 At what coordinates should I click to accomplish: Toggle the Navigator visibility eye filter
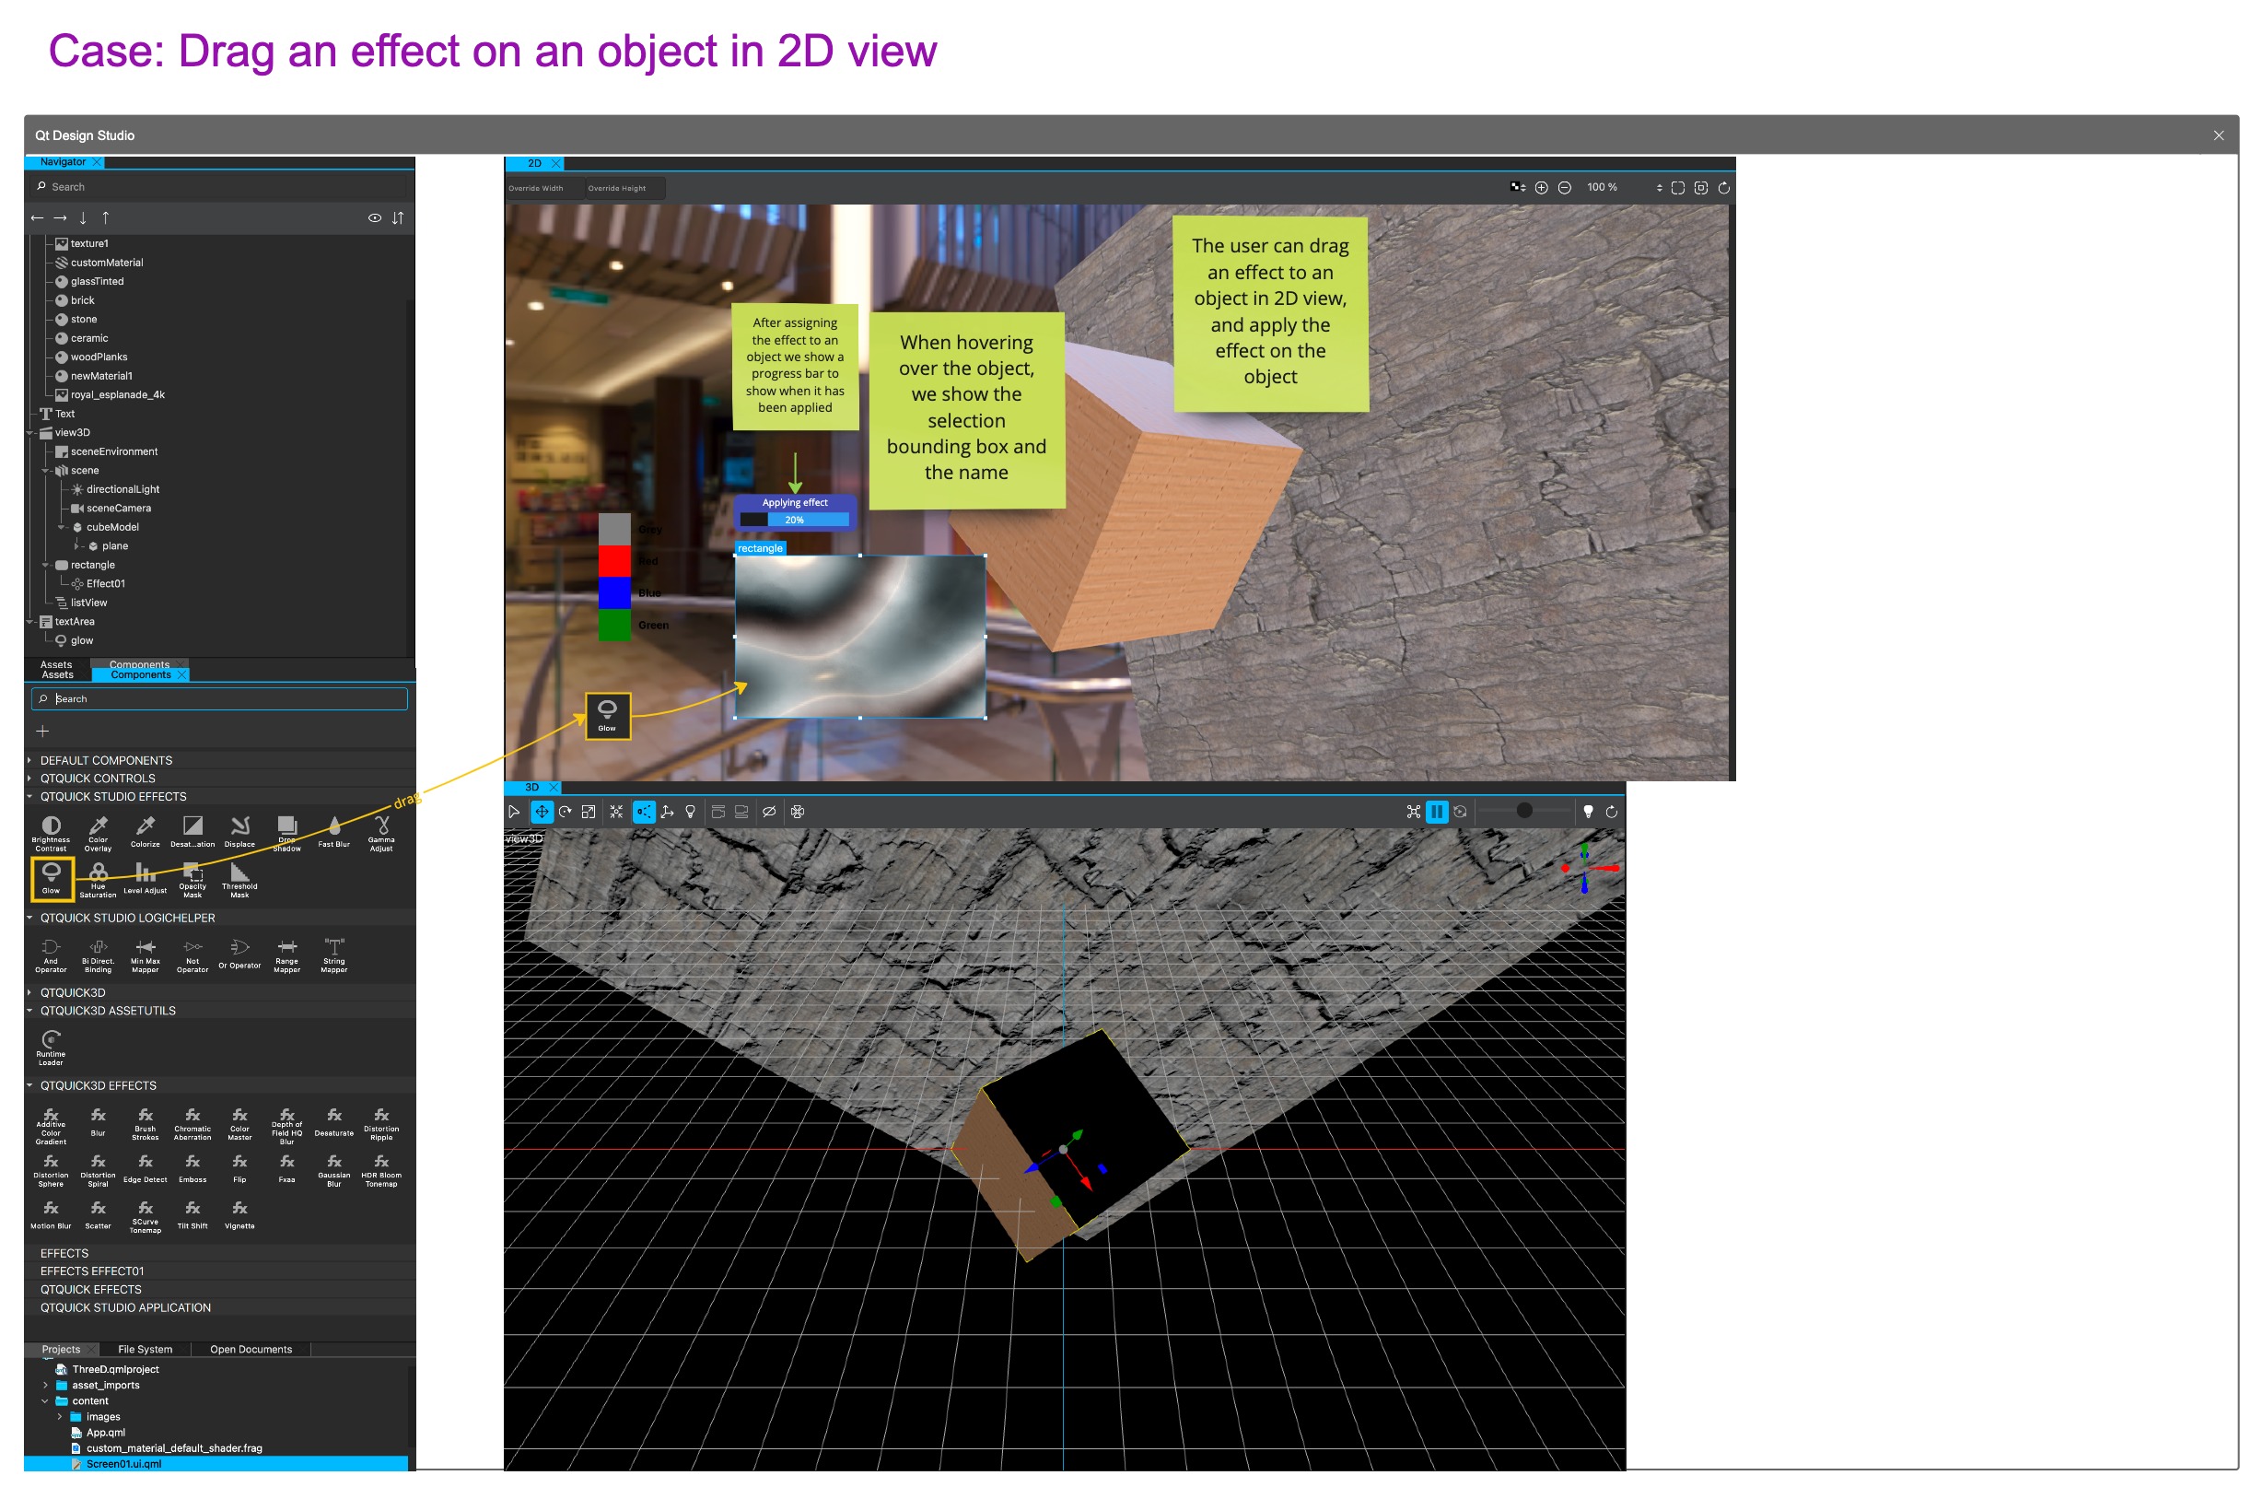tap(375, 218)
